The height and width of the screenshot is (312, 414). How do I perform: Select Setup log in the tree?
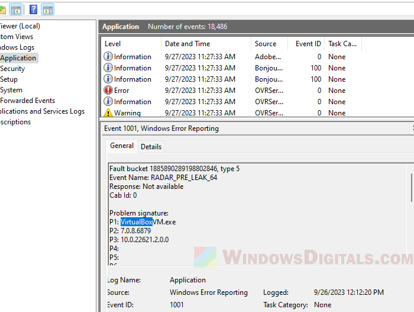[x=9, y=79]
